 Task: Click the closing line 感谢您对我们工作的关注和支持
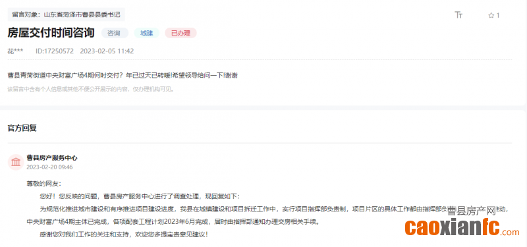(124, 234)
